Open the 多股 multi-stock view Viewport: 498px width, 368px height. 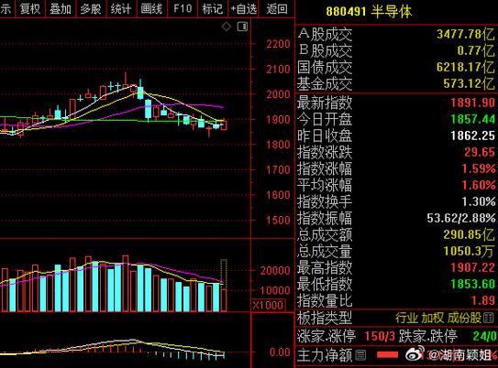pyautogui.click(x=91, y=8)
